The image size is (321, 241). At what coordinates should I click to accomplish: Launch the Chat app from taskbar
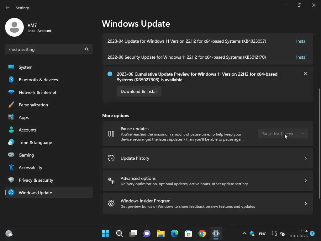(147, 233)
